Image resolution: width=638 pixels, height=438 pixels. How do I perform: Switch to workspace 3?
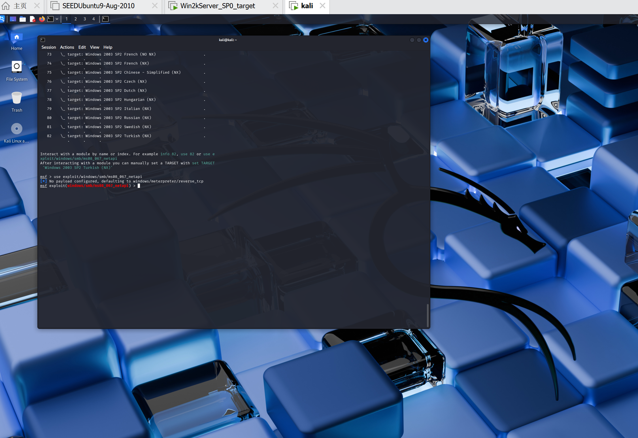[85, 19]
